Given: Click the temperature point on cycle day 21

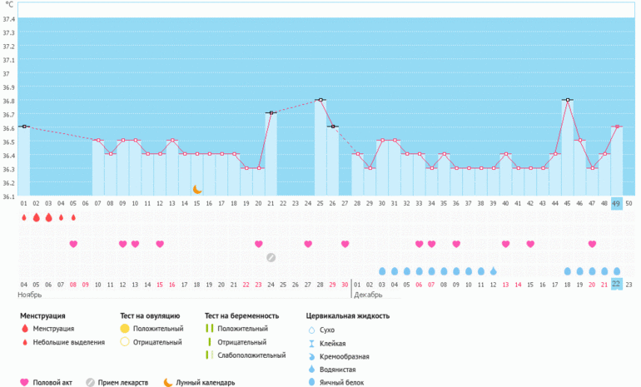Looking at the screenshot, I should click(271, 112).
